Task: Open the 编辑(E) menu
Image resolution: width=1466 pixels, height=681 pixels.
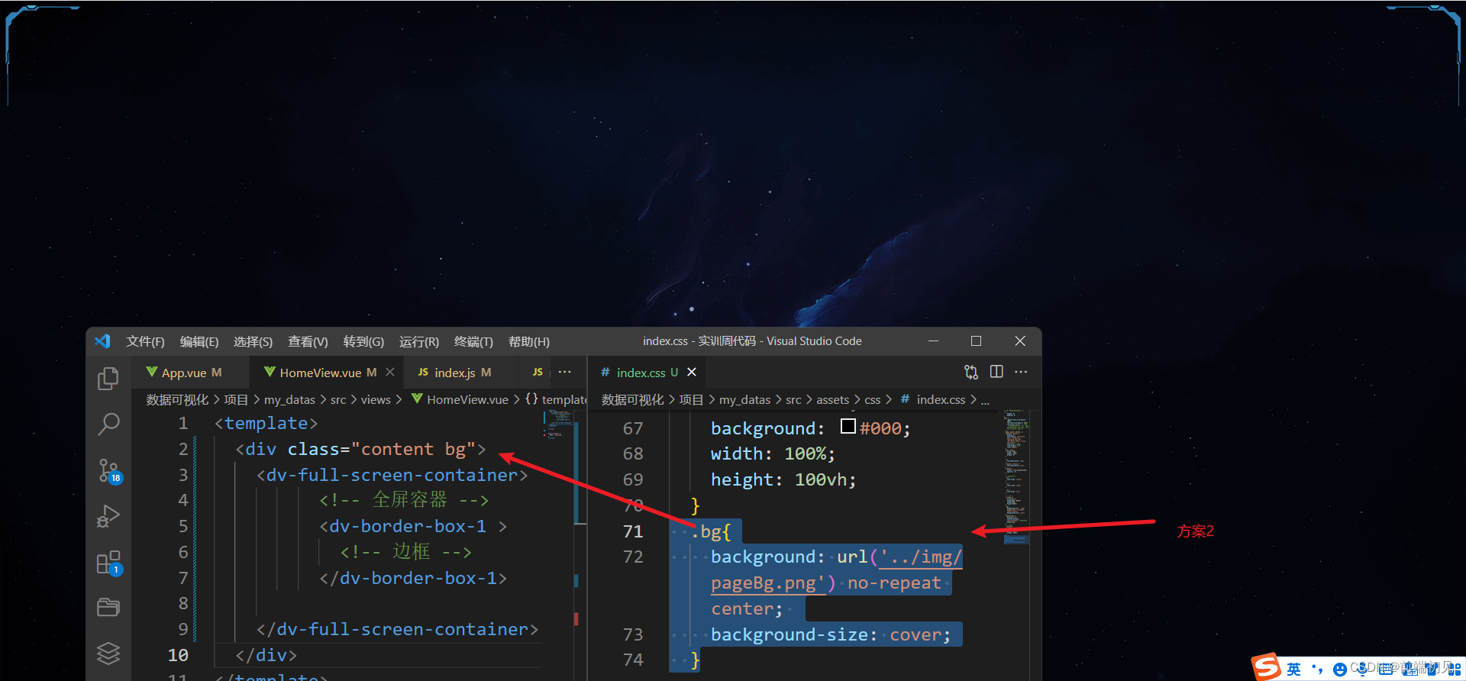Action: pos(199,341)
